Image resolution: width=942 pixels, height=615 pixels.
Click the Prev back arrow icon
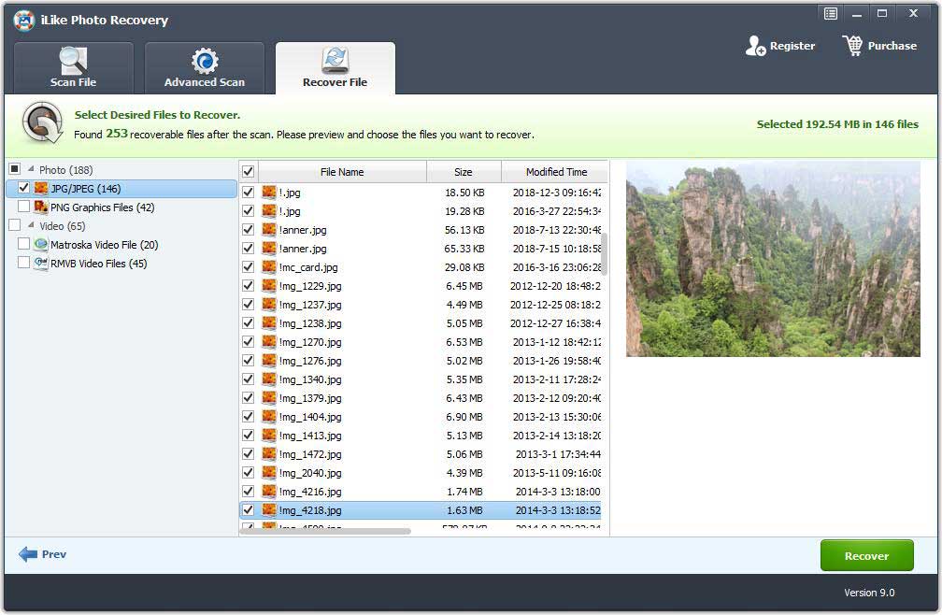click(28, 554)
